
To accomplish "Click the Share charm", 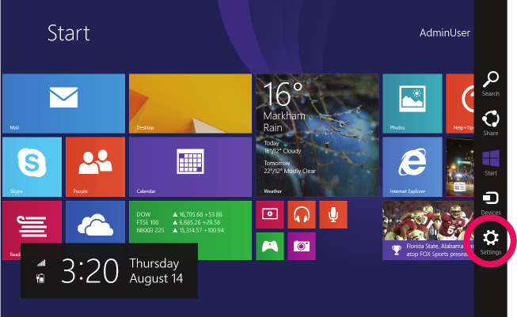I will (x=491, y=123).
